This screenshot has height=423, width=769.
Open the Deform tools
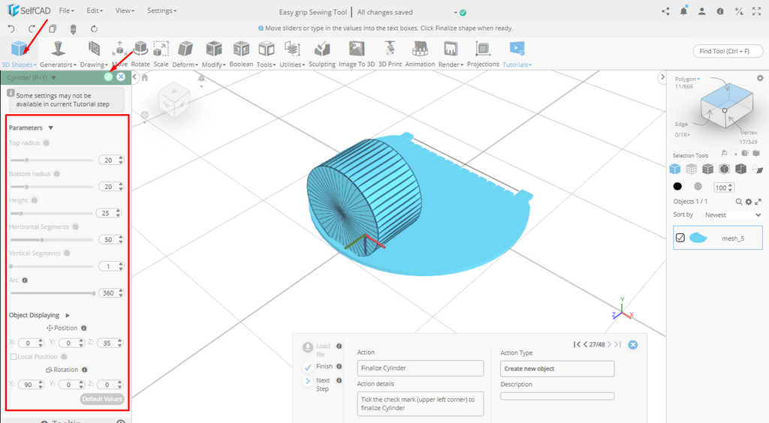185,54
